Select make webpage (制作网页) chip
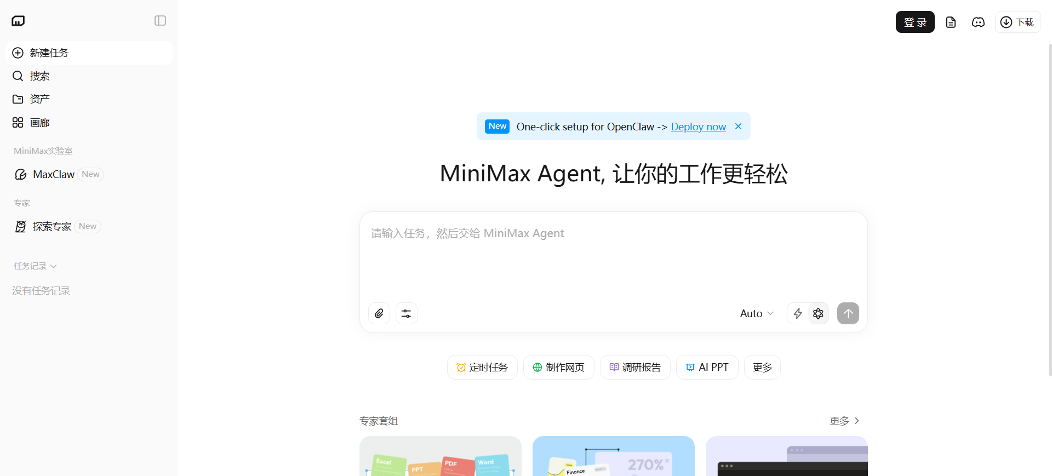1052x476 pixels. pos(559,367)
